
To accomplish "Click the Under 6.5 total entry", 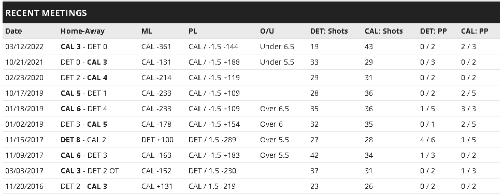I will [x=277, y=47].
